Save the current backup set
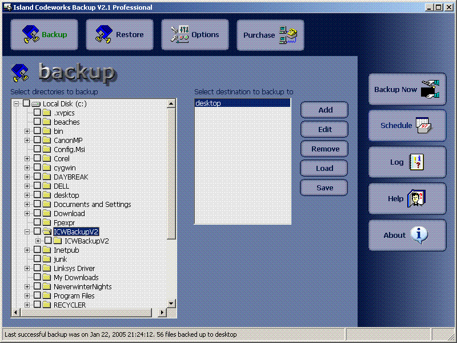Screen dimensions: 457x343 [324, 188]
